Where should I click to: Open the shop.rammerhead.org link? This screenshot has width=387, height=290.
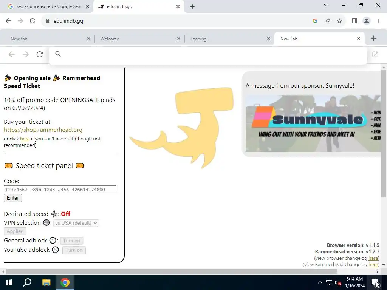[x=43, y=130]
